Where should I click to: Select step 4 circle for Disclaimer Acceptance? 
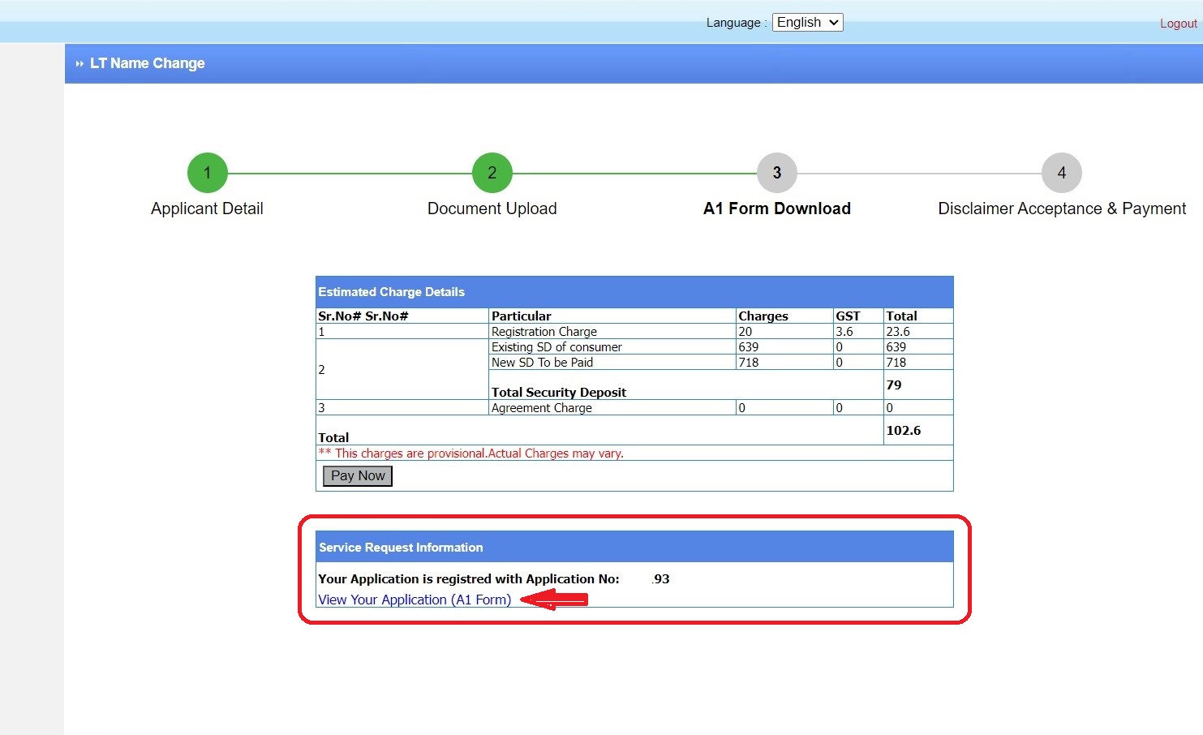tap(1062, 173)
